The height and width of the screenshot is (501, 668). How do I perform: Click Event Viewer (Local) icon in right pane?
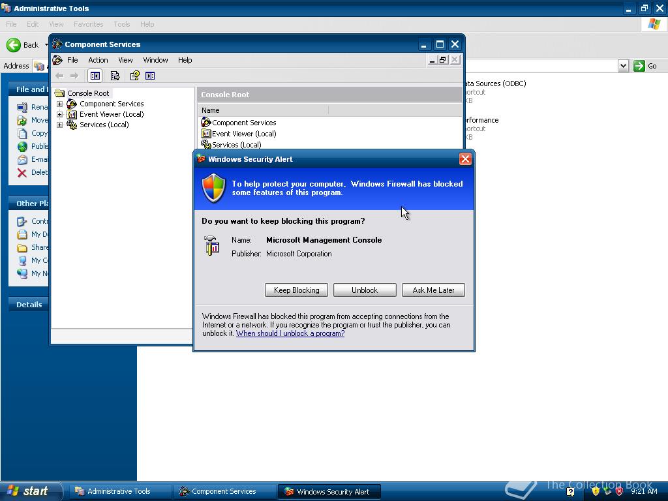pyautogui.click(x=205, y=133)
